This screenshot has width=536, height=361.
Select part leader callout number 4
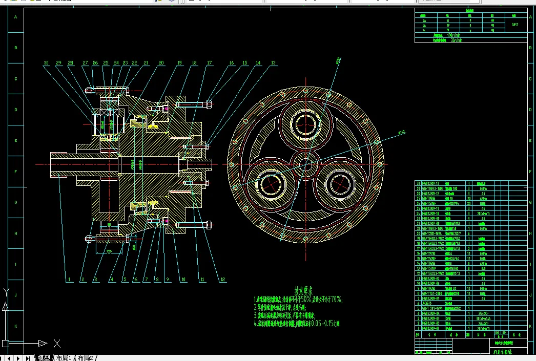coord(111,280)
